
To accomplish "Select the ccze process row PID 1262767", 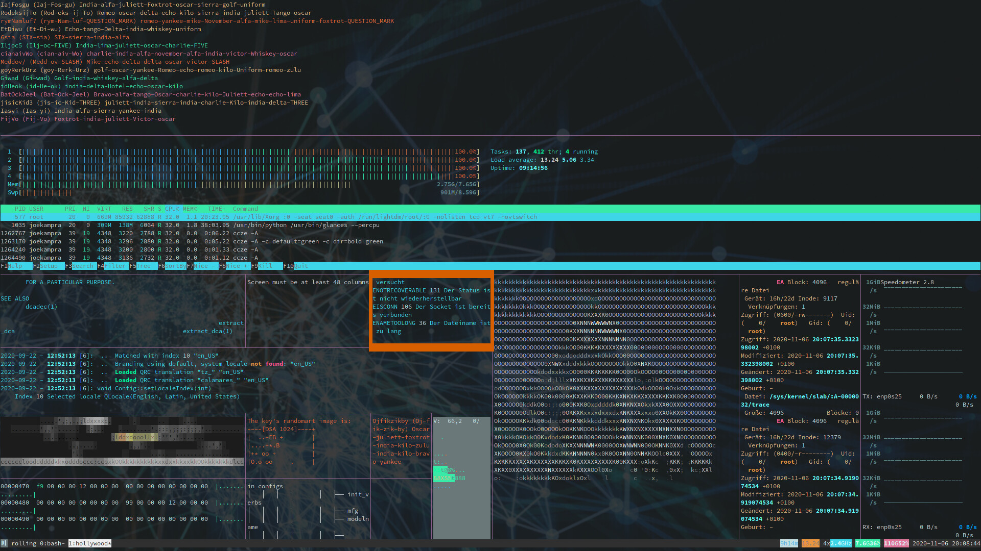I will click(x=491, y=233).
